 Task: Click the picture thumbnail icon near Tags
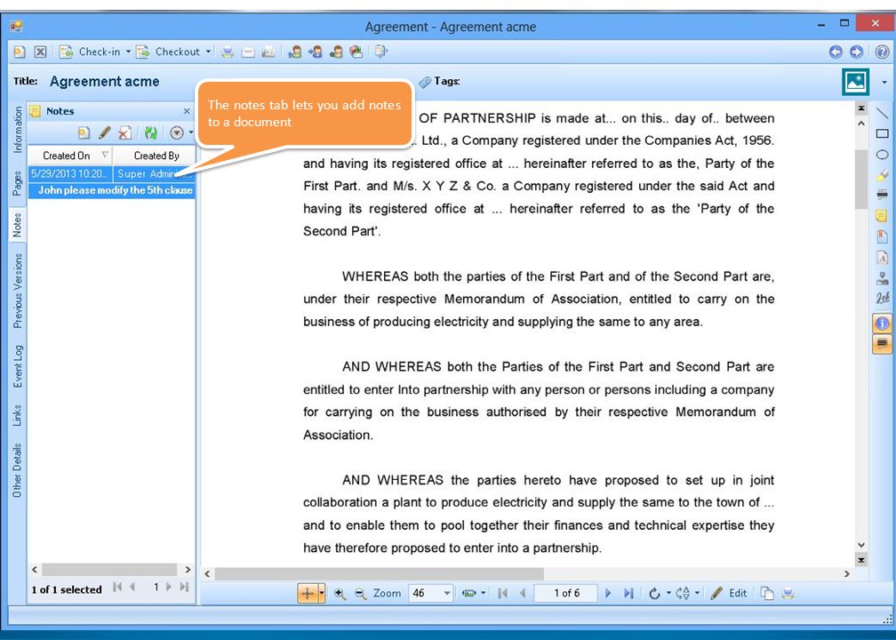(x=855, y=81)
